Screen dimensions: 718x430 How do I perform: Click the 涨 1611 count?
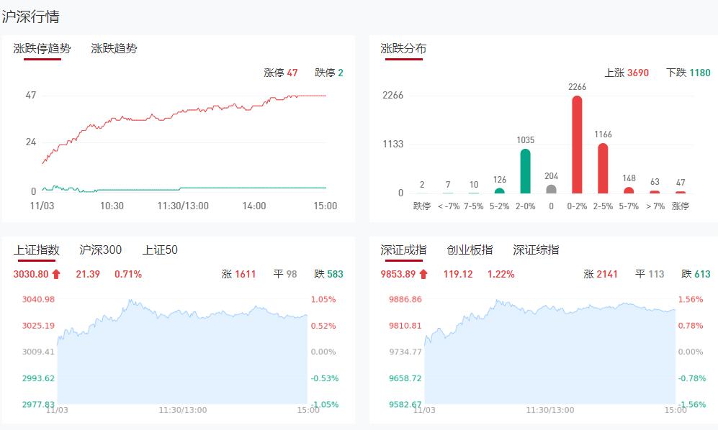(238, 274)
